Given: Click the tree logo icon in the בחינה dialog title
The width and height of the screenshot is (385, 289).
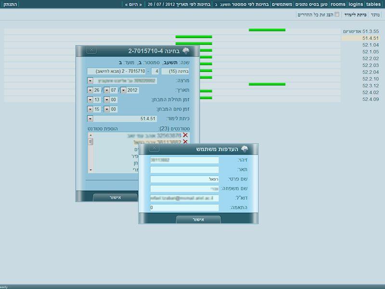Looking at the screenshot, I should 186,51.
